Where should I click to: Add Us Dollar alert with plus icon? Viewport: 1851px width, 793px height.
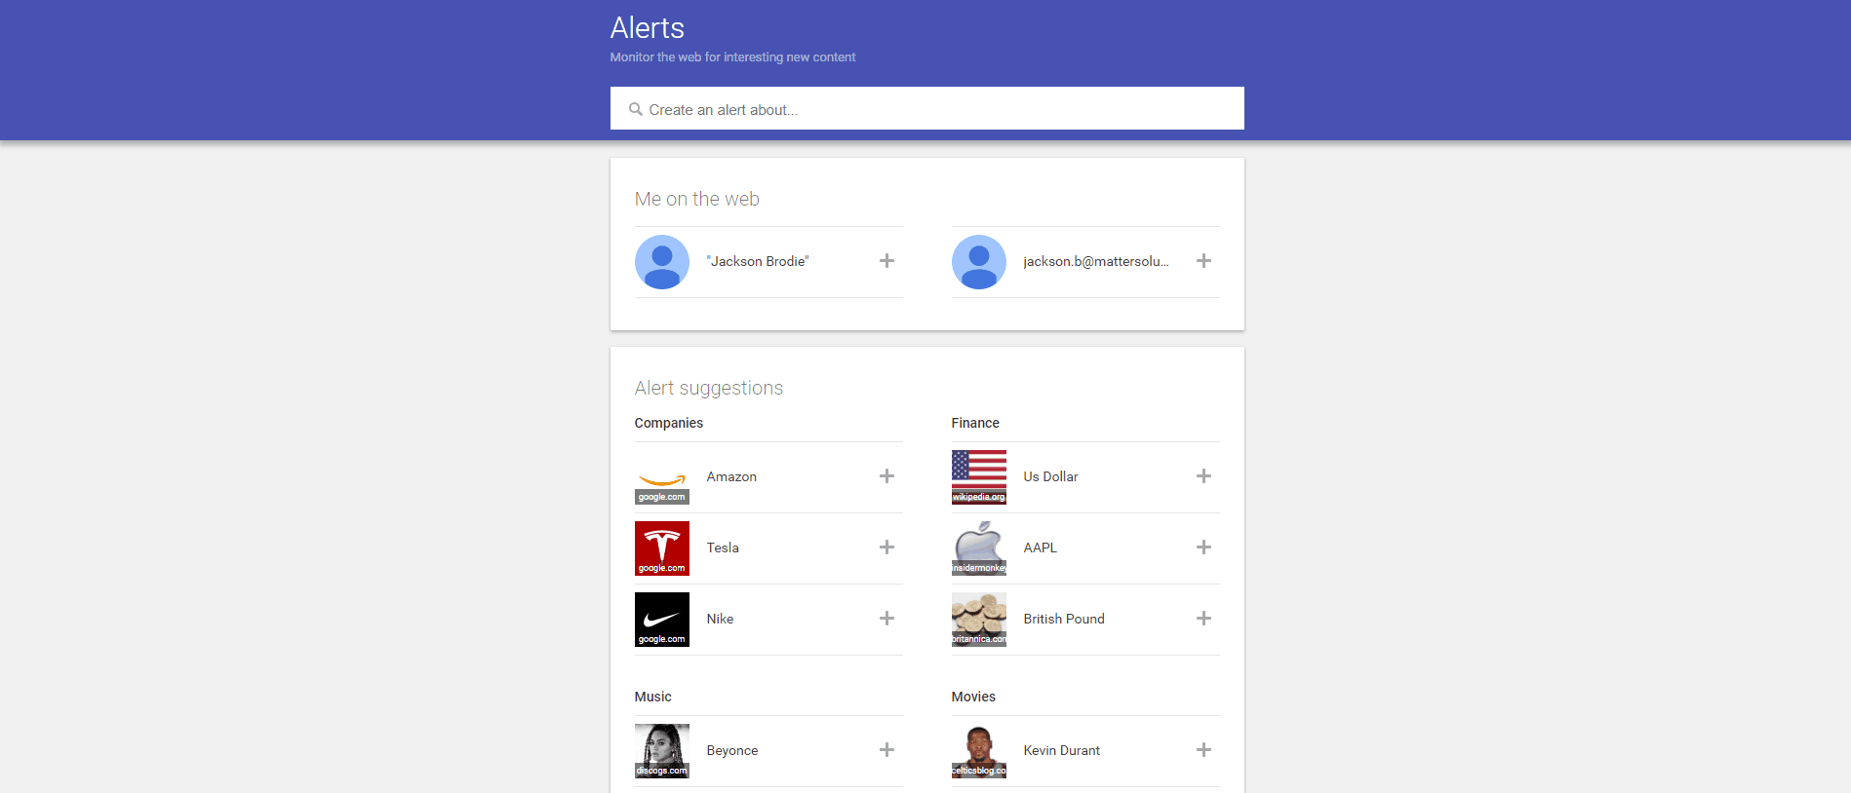click(x=1203, y=476)
